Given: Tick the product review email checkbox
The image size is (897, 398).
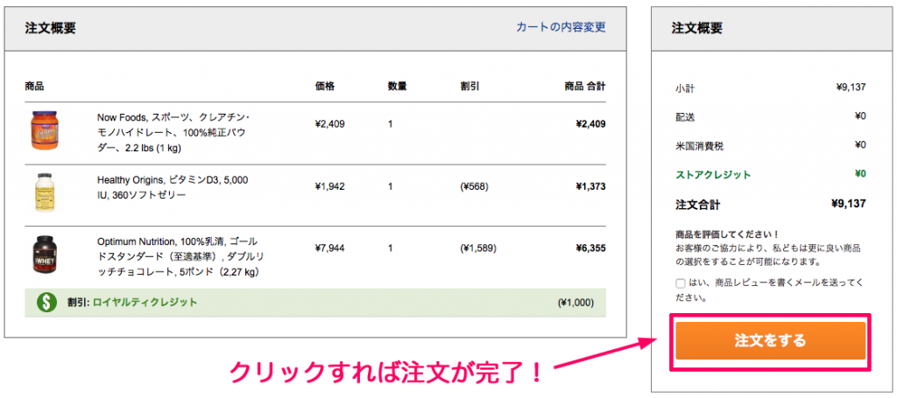Looking at the screenshot, I should (x=680, y=283).
